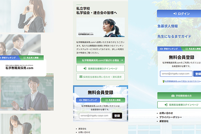Screen dimensions: 201x134
Task: Click blue ログイン button in right panel
Action: pos(179,14)
